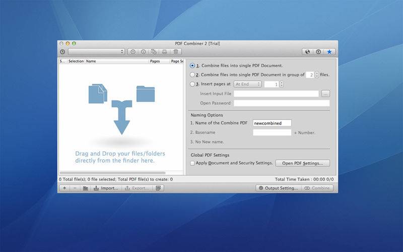The height and width of the screenshot is (252, 403).
Task: Click the documents icon in drop area
Action: tap(98, 94)
